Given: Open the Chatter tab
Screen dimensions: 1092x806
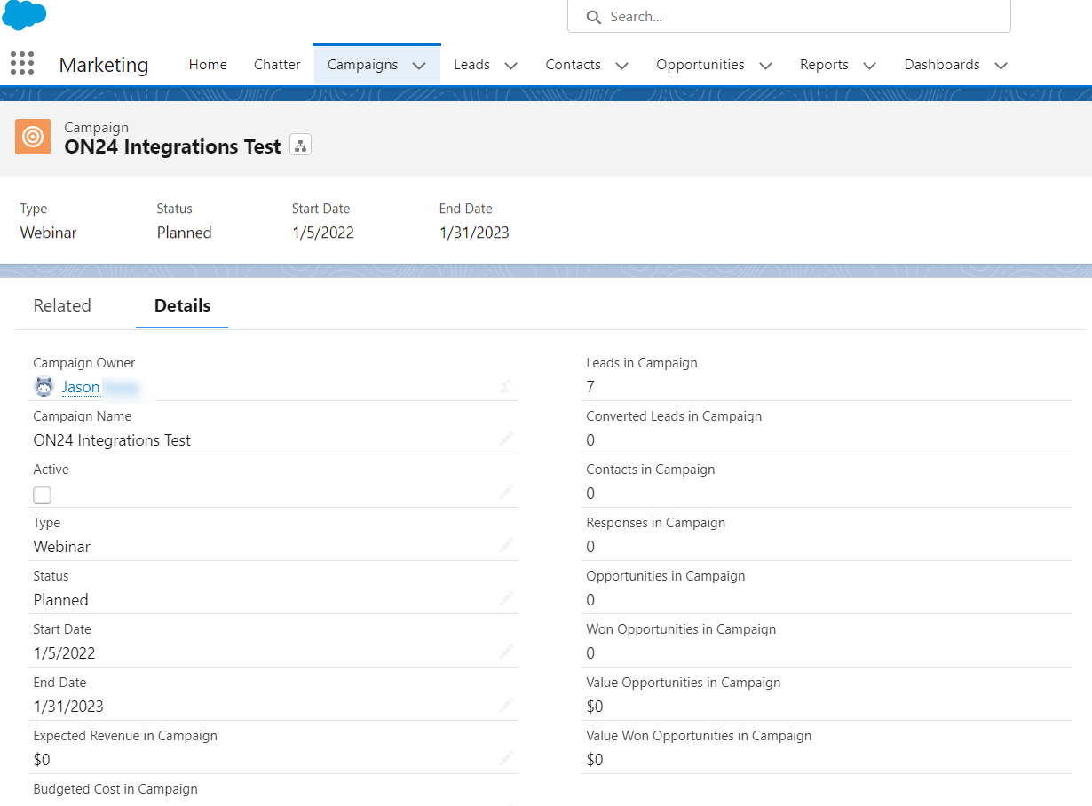Looking at the screenshot, I should (277, 65).
